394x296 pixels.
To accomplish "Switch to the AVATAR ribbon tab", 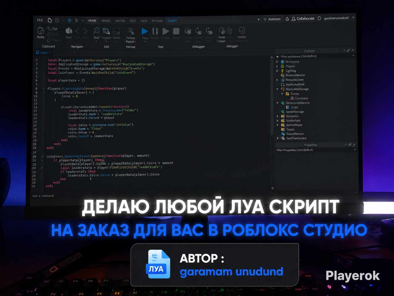I will (x=120, y=21).
